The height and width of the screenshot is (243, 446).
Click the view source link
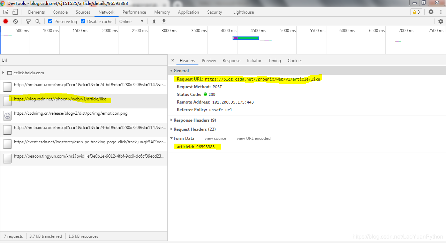(x=215, y=138)
